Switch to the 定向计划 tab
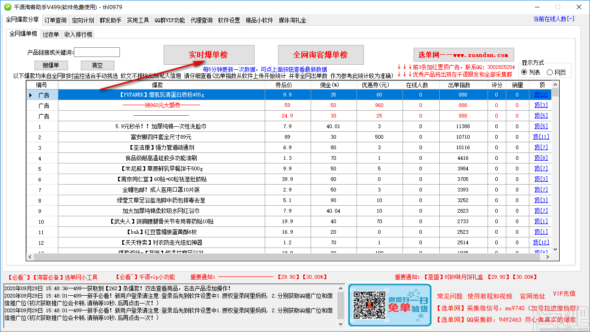The image size is (590, 332). click(x=83, y=20)
